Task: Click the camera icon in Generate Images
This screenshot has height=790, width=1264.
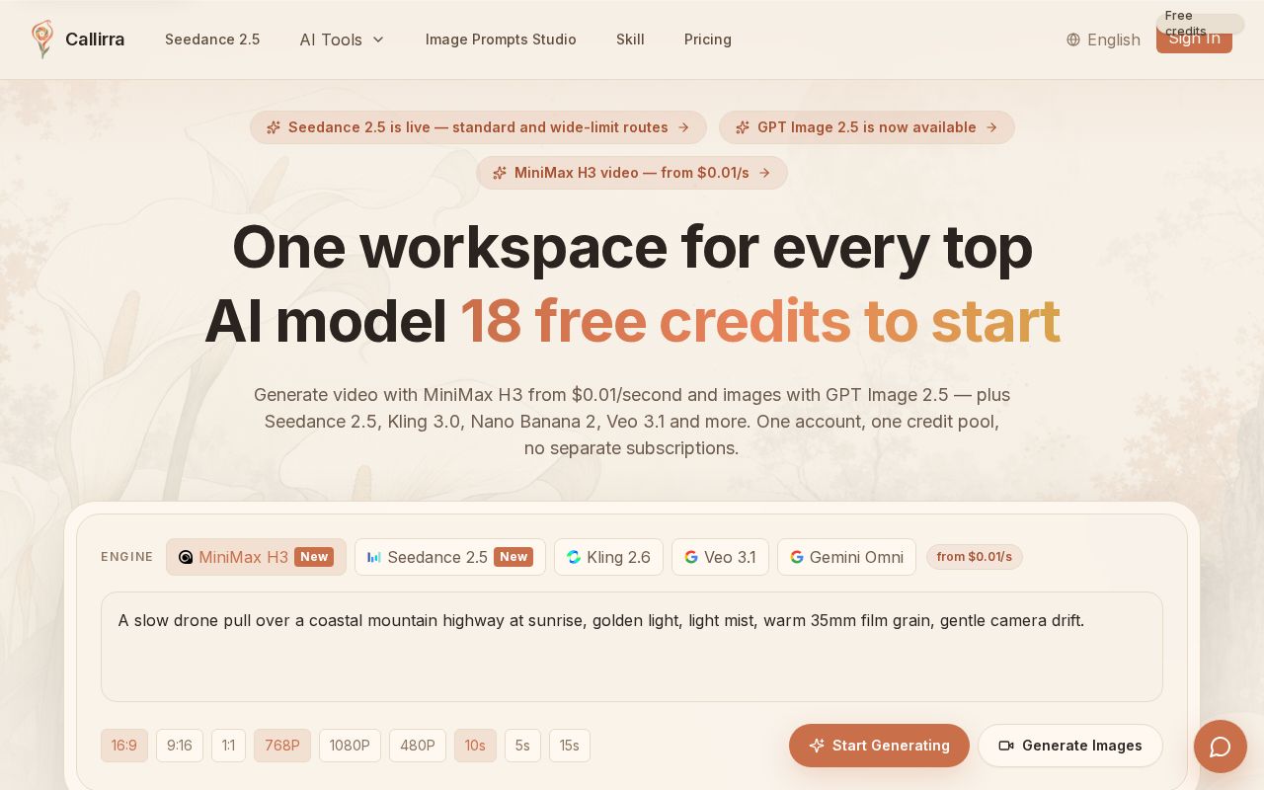Action: point(1006,746)
